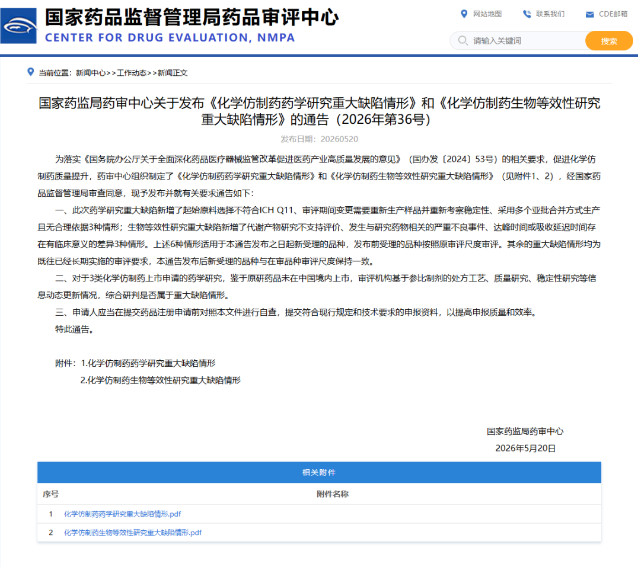Screen dimensions: 638x567
Task: Click the CDE mailbox envelope icon
Action: click(x=589, y=15)
